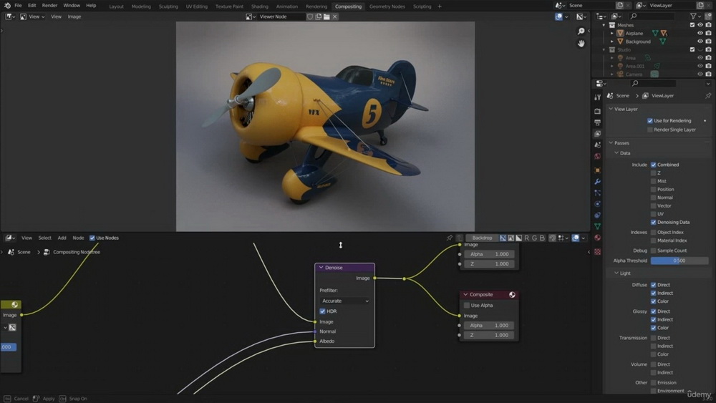
Task: Click the Blender logo icon
Action: tap(7, 6)
